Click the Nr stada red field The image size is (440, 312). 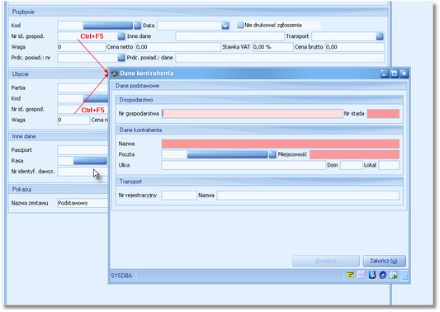tap(383, 114)
